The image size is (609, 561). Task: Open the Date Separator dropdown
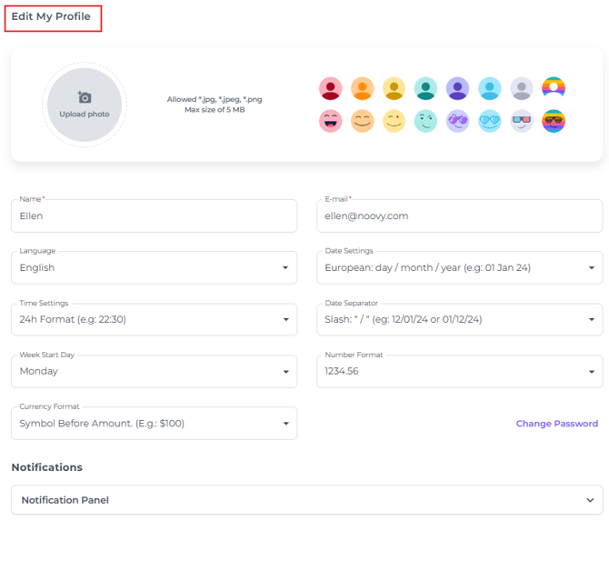tap(459, 320)
